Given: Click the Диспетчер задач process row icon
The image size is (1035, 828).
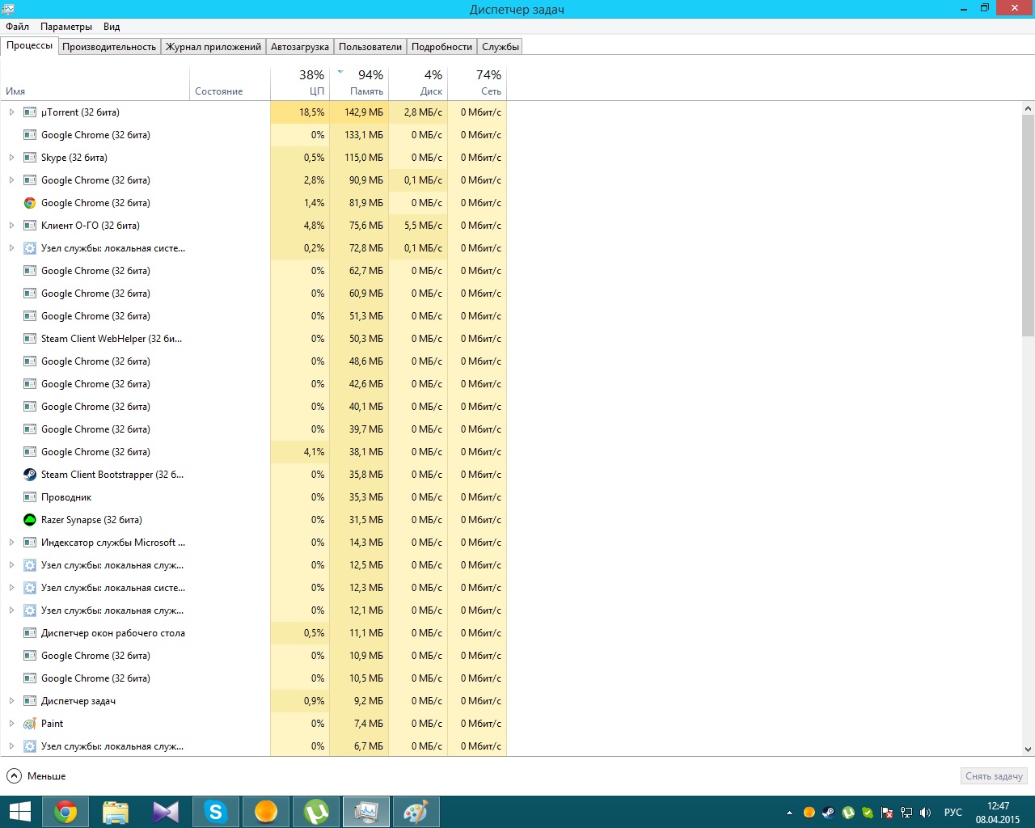Looking at the screenshot, I should [30, 701].
